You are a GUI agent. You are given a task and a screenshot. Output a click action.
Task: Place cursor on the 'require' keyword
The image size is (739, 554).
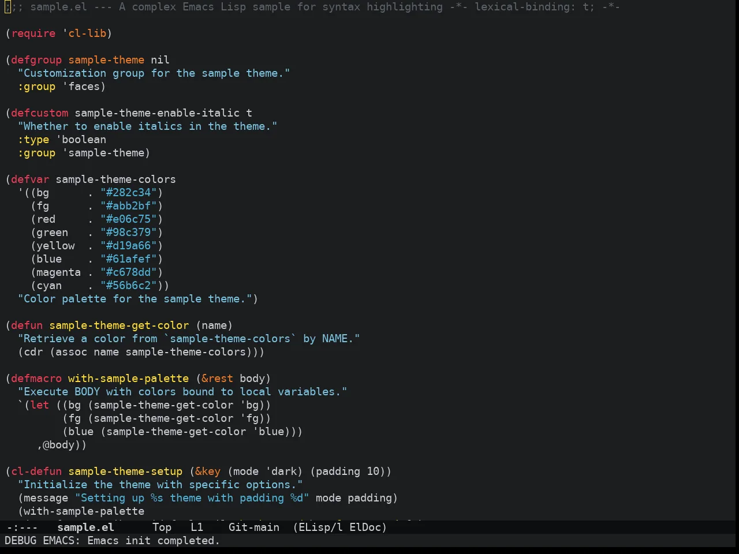click(x=33, y=33)
